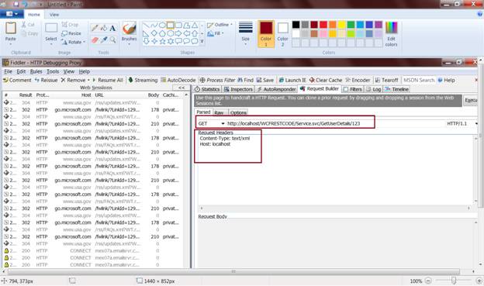
Task: Click the Resize button in Paint
Action: (x=71, y=33)
